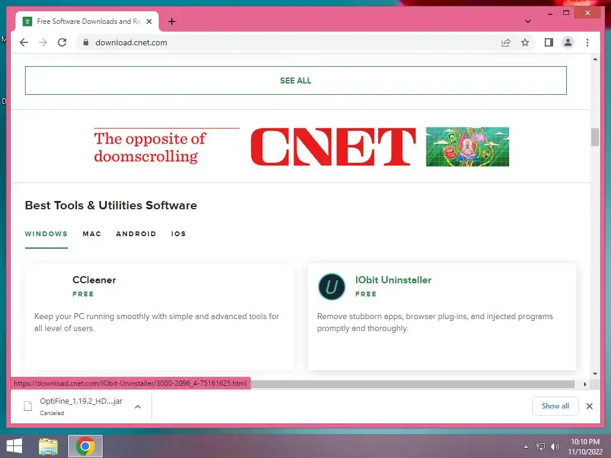Viewport: 611px width, 458px height.
Task: Open a new tab with plus
Action: click(171, 21)
